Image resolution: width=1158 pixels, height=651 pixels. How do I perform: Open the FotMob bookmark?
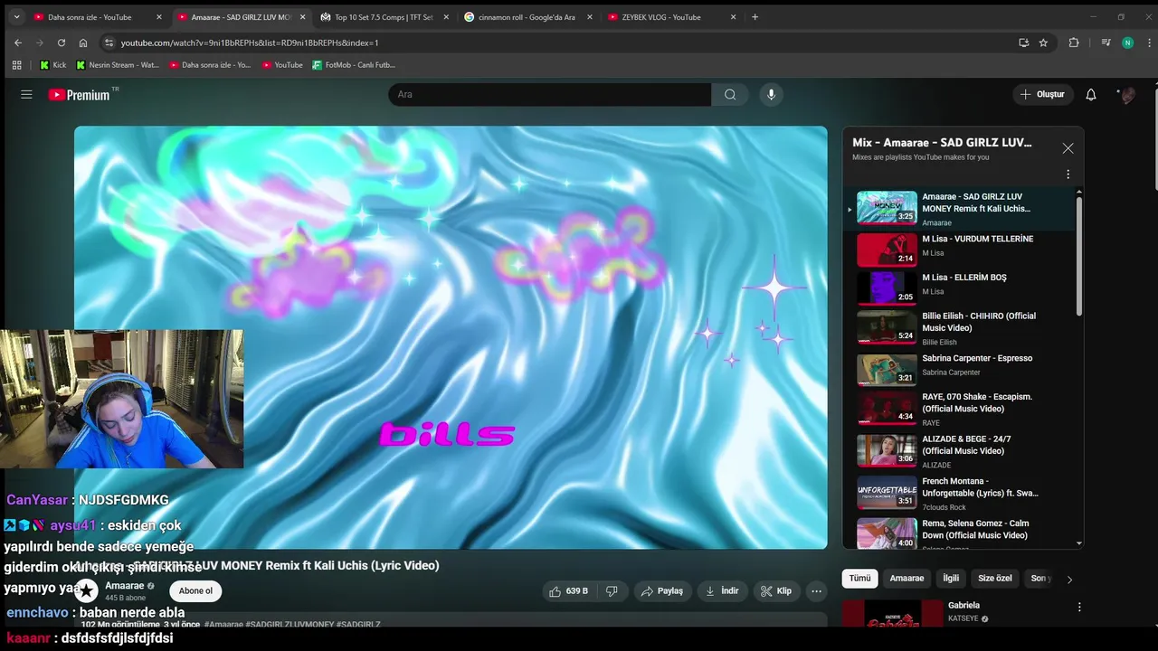coord(354,65)
